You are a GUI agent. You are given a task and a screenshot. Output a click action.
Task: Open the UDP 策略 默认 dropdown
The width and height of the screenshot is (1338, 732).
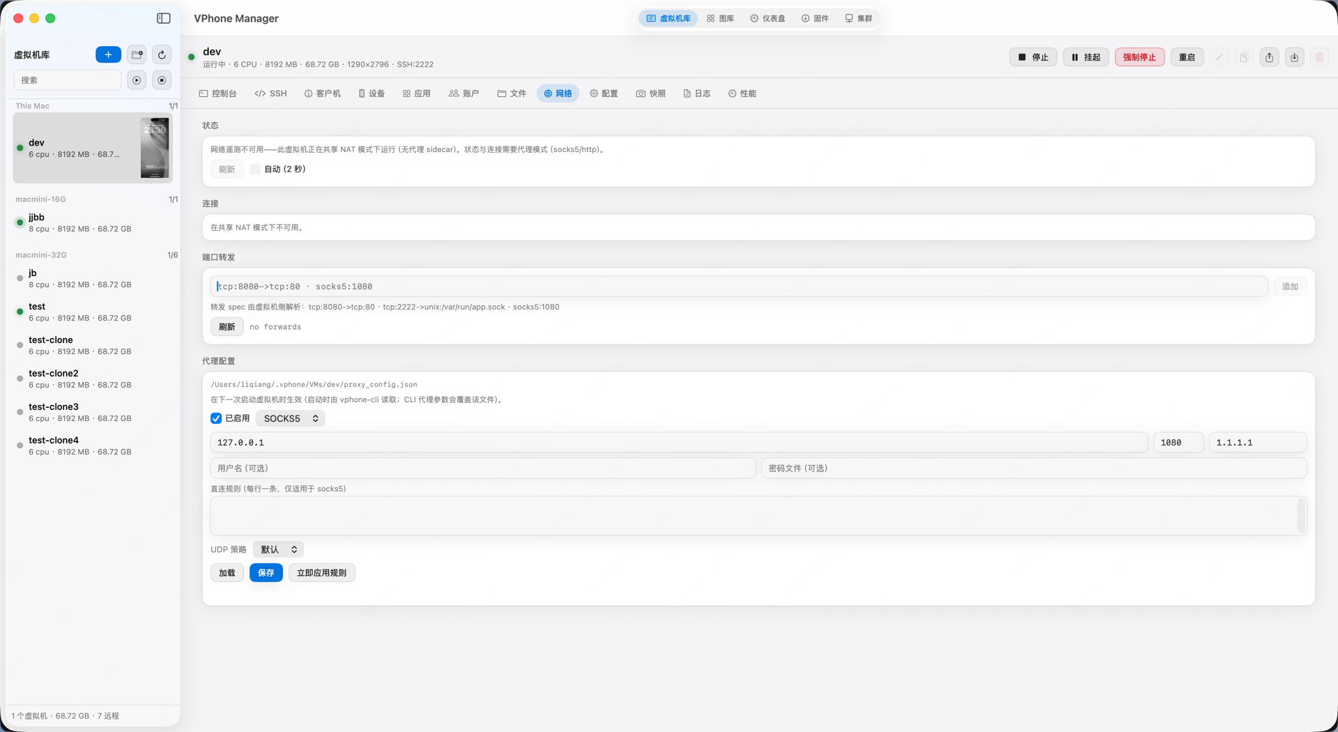tap(279, 549)
